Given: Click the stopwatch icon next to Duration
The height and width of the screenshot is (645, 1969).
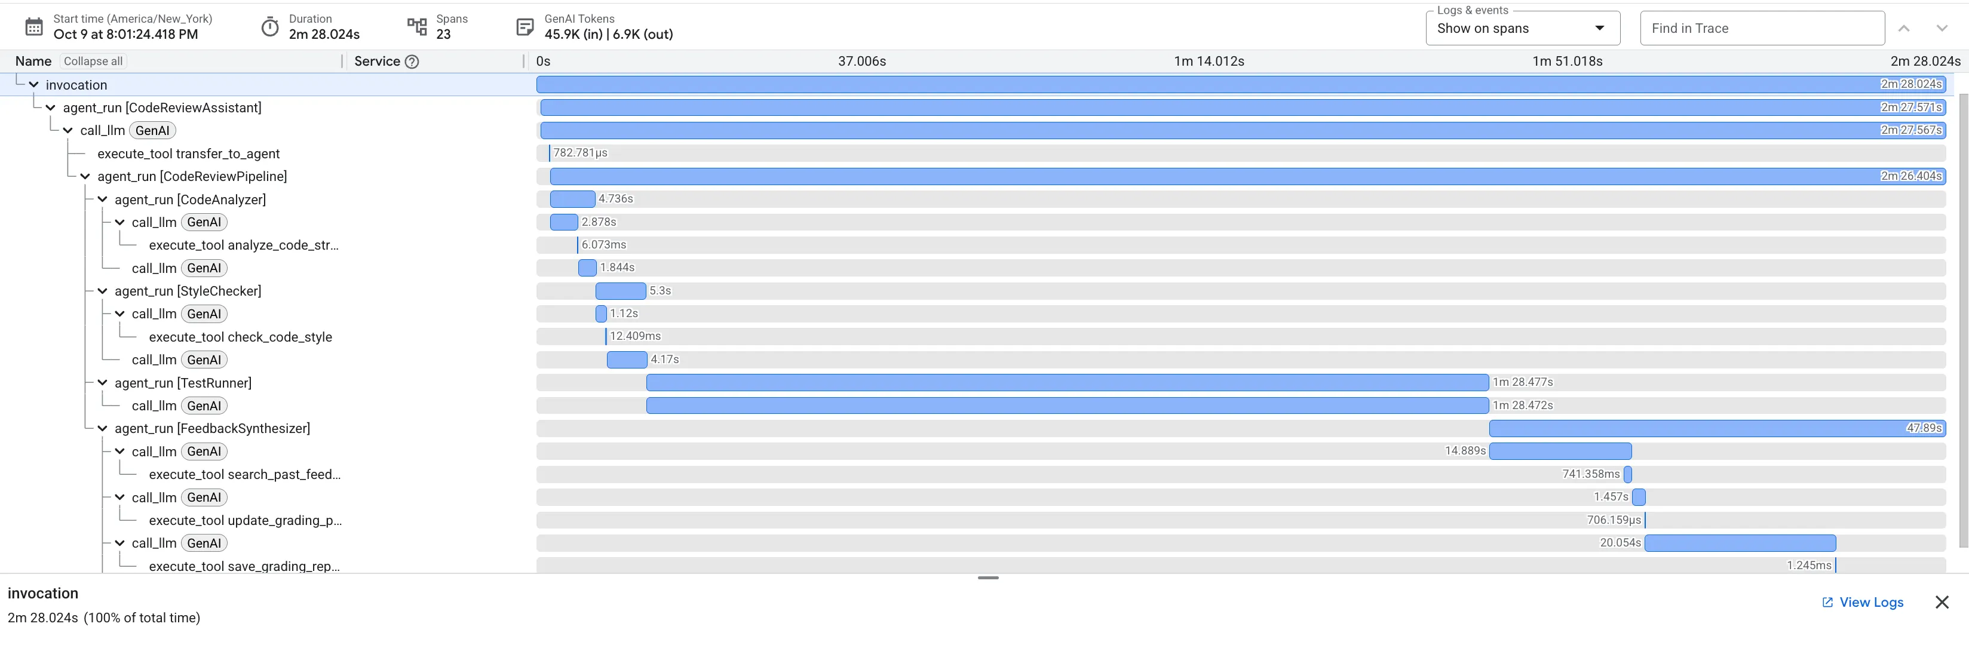Looking at the screenshot, I should pyautogui.click(x=270, y=26).
